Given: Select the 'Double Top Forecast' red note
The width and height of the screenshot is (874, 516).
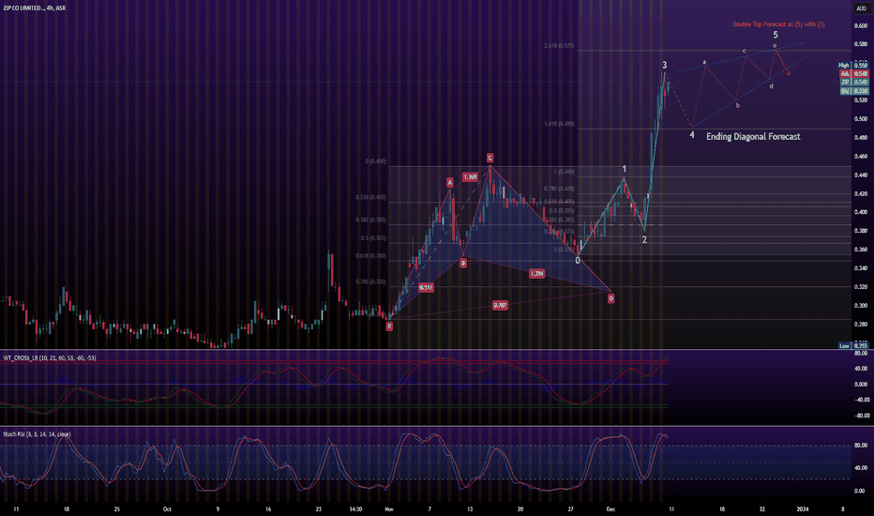Looking at the screenshot, I should coord(778,24).
